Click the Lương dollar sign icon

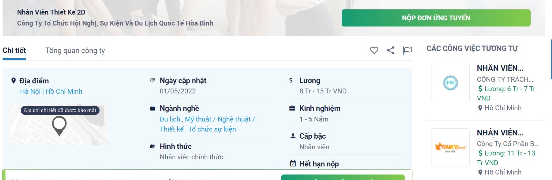click(291, 80)
